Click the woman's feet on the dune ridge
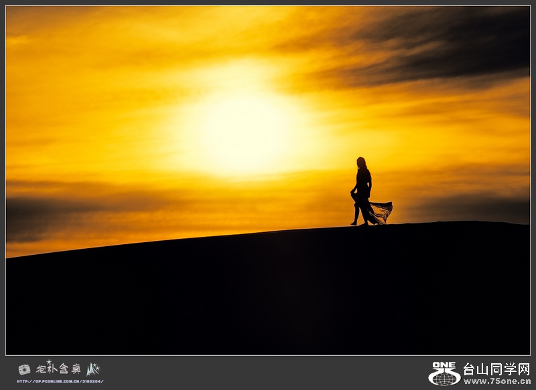 click(358, 223)
